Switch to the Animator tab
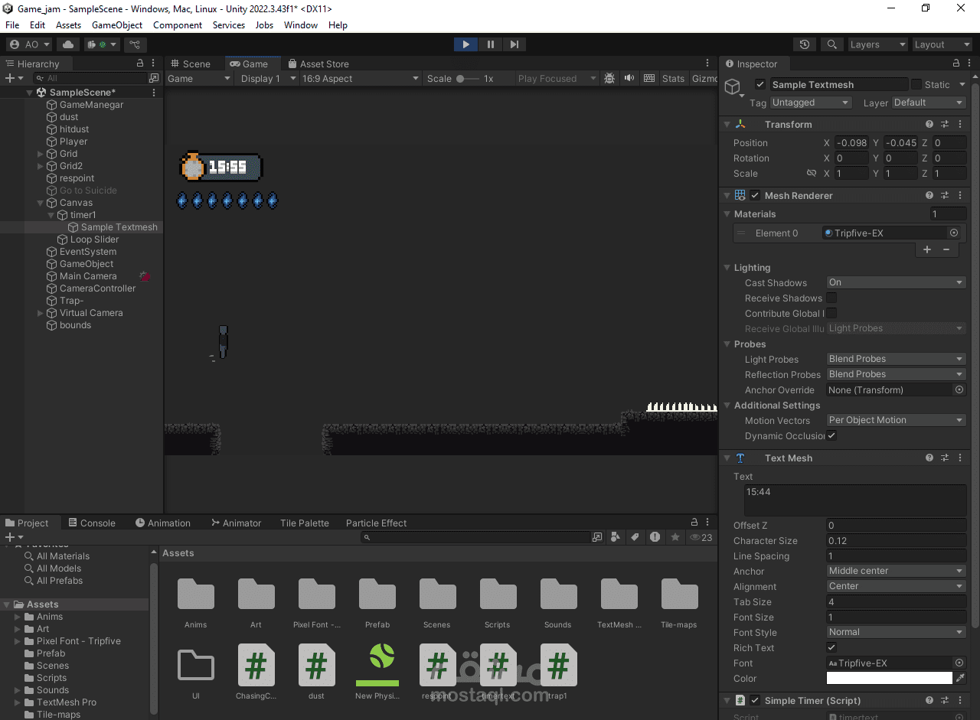Viewport: 980px width, 720px height. (x=236, y=523)
